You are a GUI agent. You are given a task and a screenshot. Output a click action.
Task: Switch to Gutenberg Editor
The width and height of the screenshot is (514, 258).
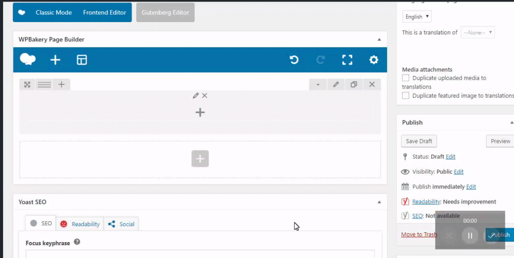click(x=165, y=12)
